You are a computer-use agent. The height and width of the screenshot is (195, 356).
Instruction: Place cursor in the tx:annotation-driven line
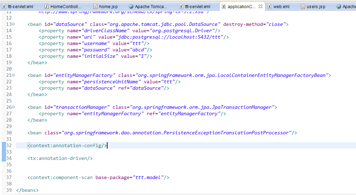(x=60, y=158)
